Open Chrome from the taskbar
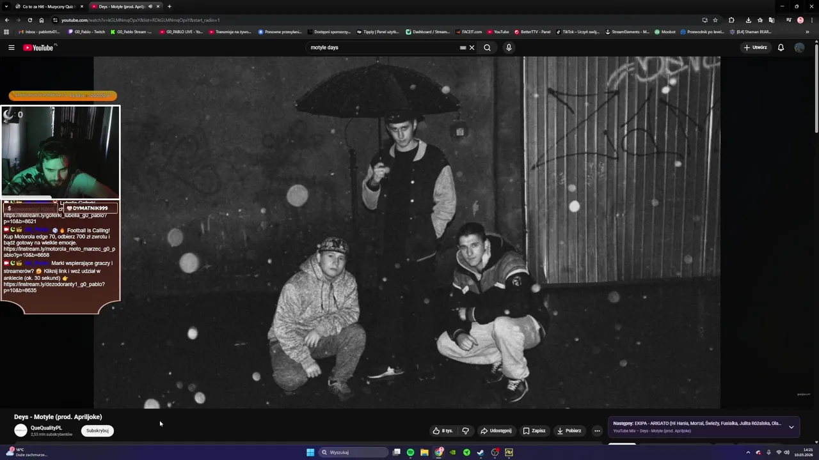 click(438, 452)
